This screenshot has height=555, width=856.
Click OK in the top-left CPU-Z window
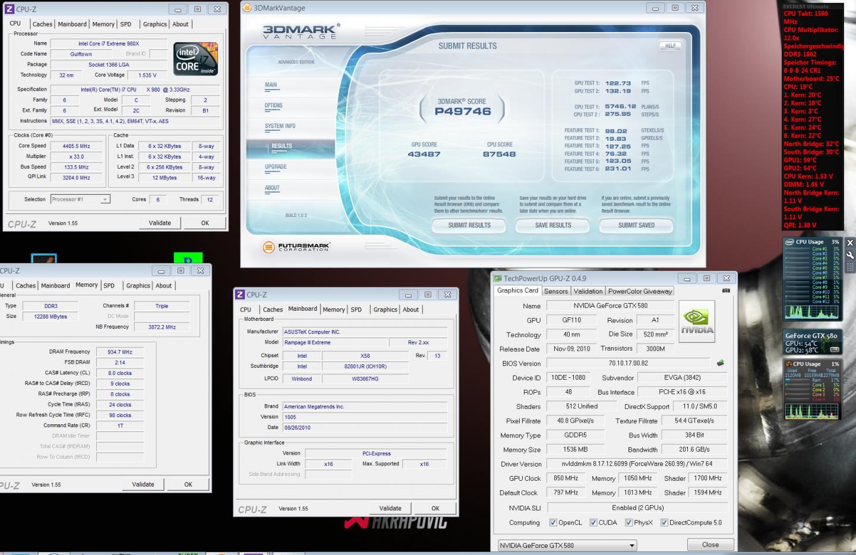coord(205,223)
